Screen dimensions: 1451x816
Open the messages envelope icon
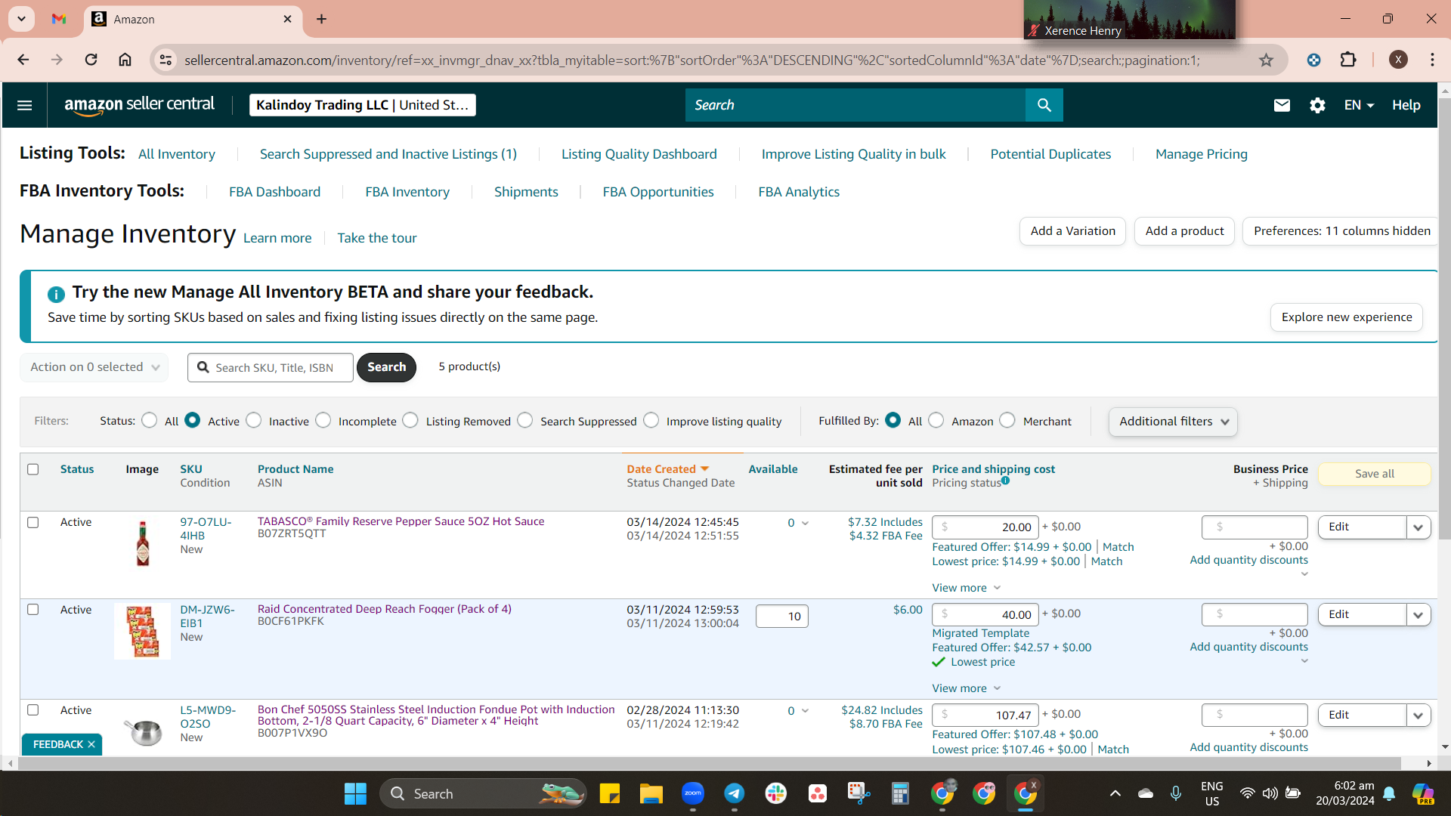click(x=1282, y=105)
